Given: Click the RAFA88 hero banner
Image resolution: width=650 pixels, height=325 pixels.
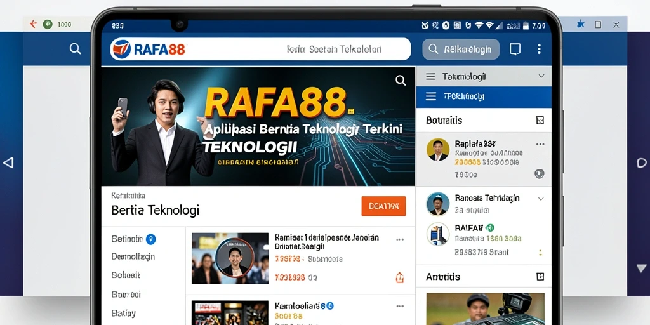Looking at the screenshot, I should 258,126.
